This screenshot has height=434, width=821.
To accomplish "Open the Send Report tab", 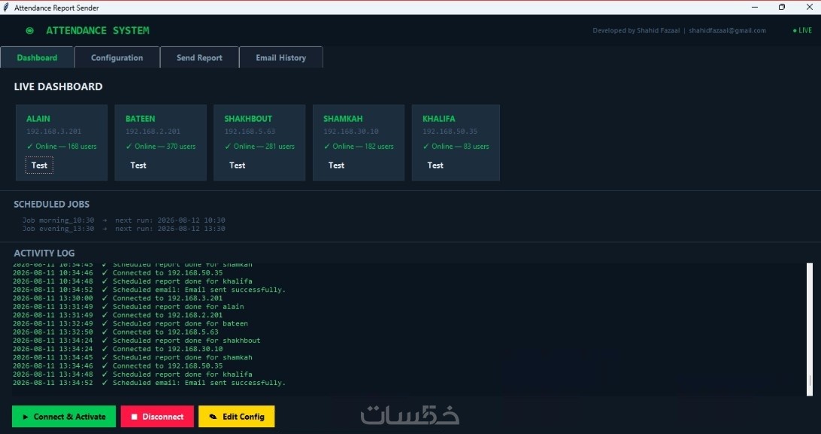I will point(199,58).
